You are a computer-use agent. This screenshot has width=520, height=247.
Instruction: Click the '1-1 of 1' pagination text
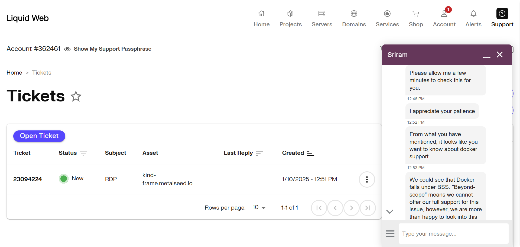290,208
